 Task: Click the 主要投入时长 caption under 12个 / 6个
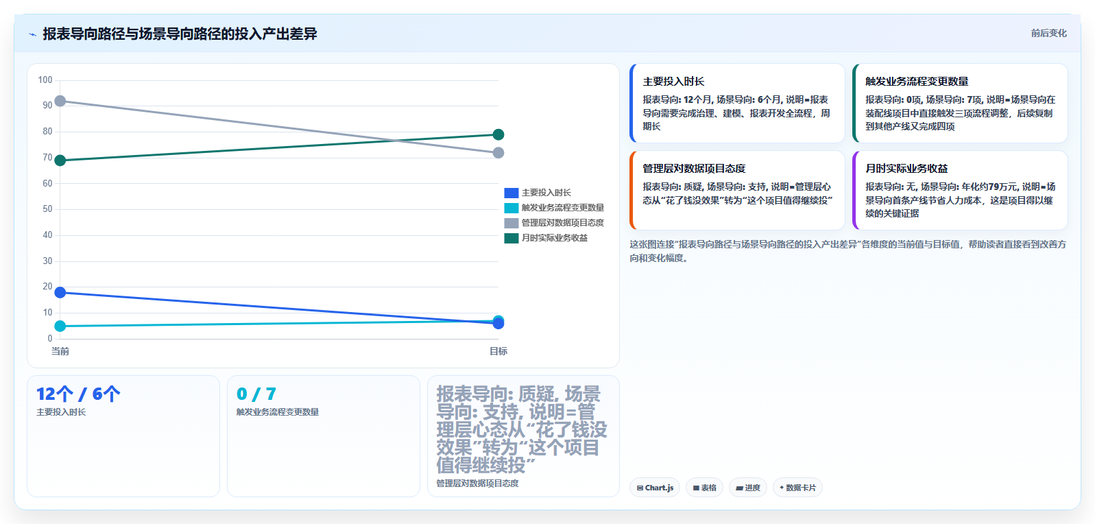(61, 412)
